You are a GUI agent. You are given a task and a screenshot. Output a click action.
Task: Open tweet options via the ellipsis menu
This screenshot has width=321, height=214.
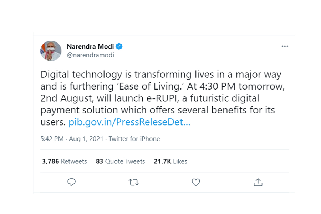[x=285, y=46]
